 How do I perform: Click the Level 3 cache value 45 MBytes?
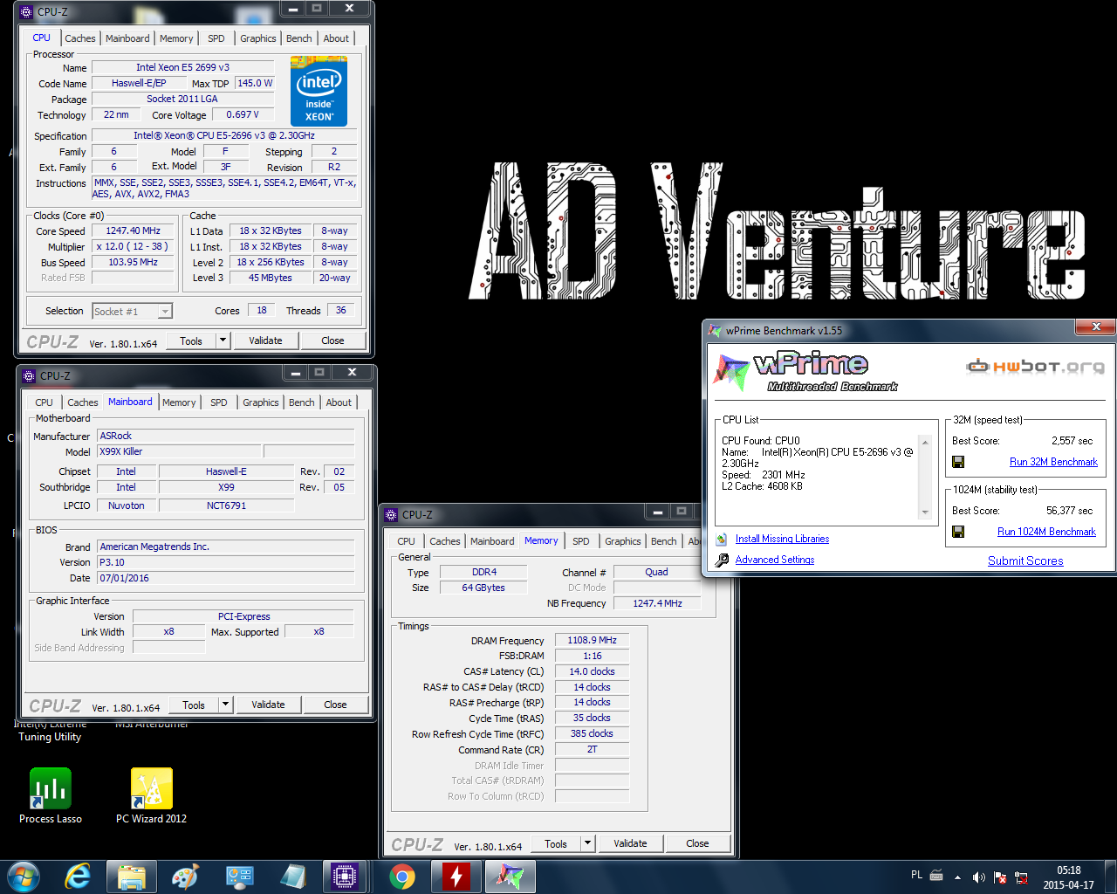(x=270, y=278)
